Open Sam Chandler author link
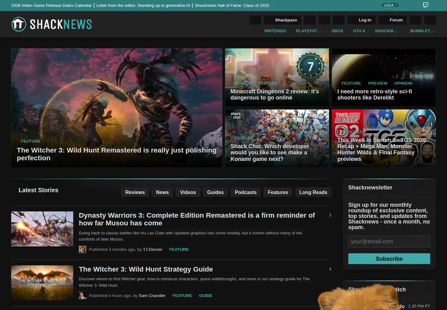The width and height of the screenshot is (447, 310). 152,296
